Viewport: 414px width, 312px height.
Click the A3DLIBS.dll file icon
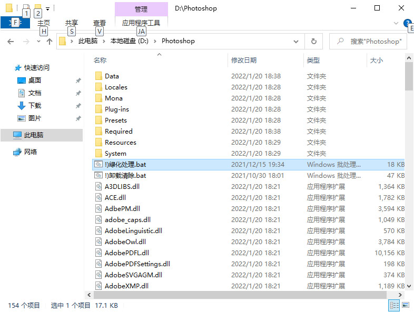click(98, 187)
